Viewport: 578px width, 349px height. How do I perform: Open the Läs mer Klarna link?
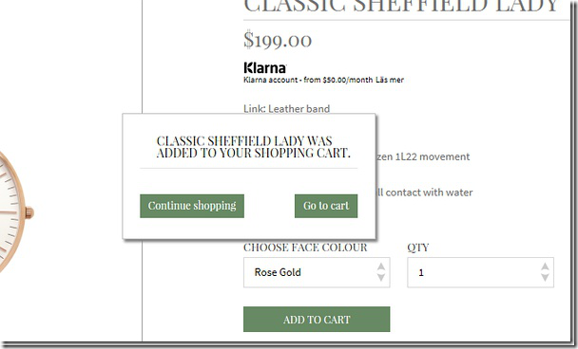pyautogui.click(x=390, y=80)
